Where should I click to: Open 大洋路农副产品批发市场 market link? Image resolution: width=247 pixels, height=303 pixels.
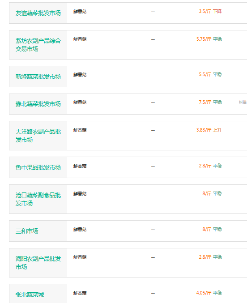tap(38, 136)
